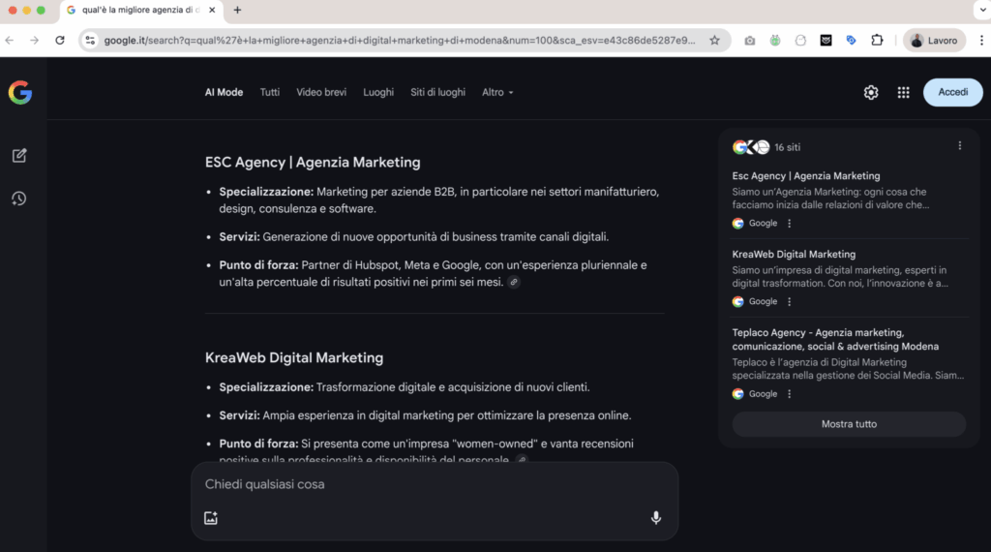Click the microphone voice search icon
Viewport: 991px width, 552px height.
tap(656, 518)
